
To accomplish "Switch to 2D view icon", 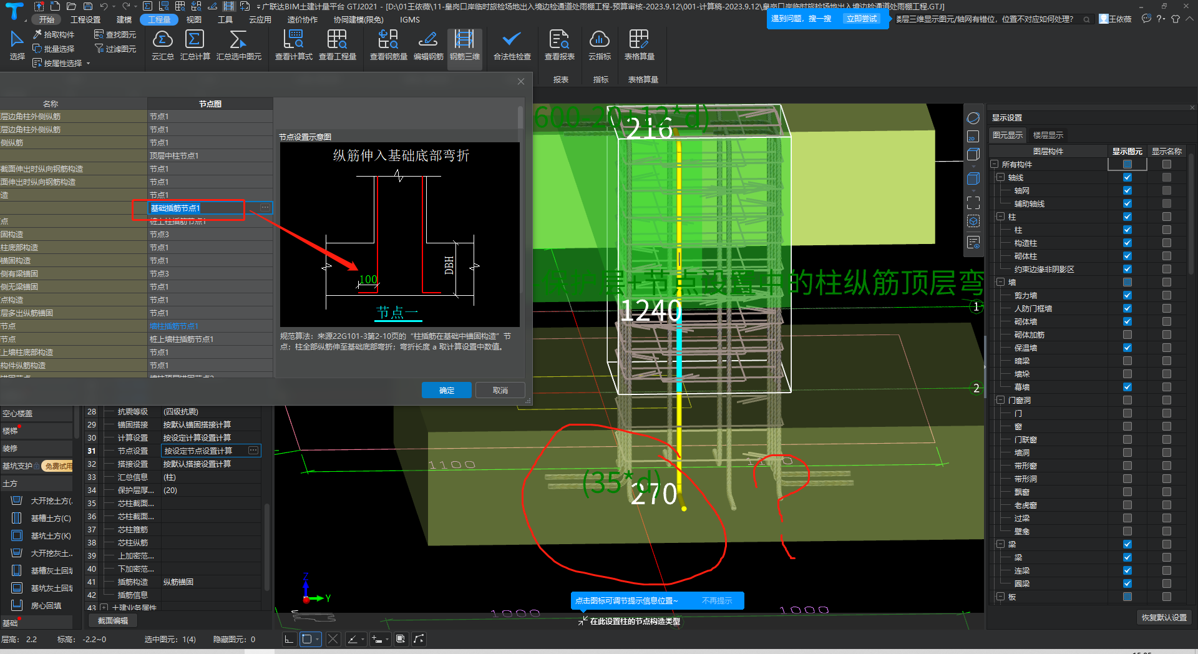I will point(973,136).
